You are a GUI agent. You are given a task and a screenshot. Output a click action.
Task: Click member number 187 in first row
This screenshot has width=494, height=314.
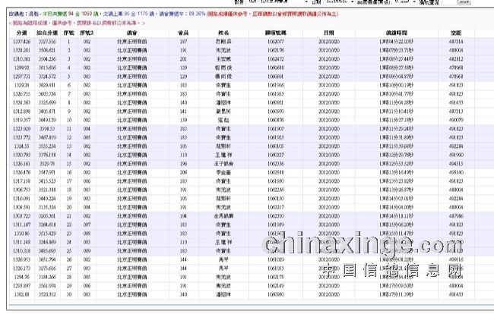point(183,42)
